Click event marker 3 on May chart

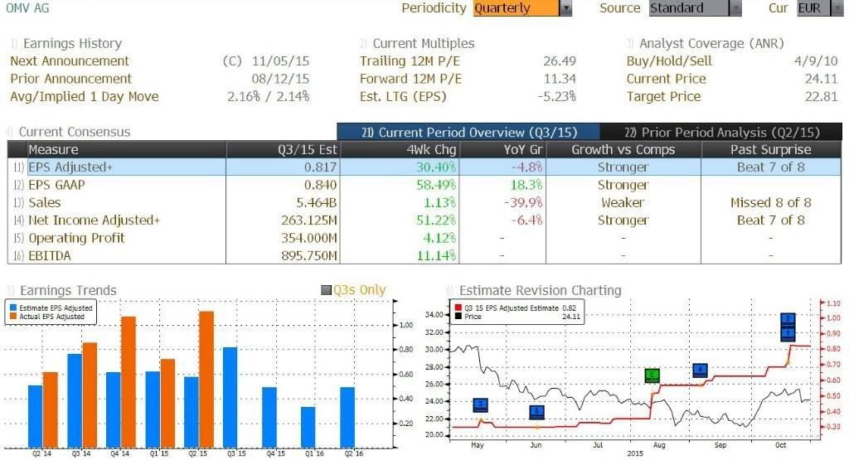click(x=480, y=404)
